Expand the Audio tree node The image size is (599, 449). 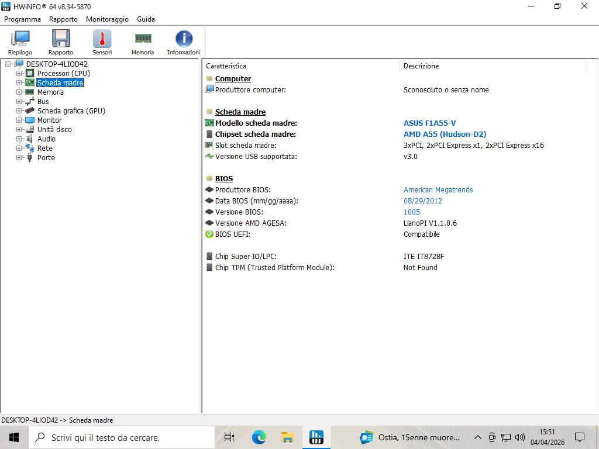click(19, 139)
